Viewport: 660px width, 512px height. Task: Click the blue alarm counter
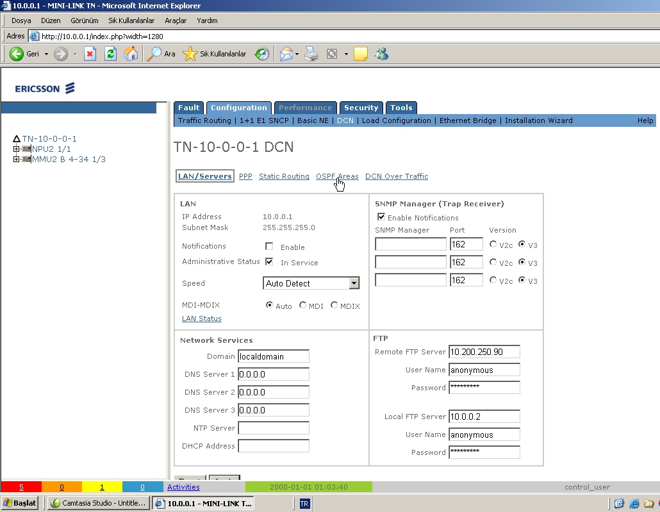(142, 487)
